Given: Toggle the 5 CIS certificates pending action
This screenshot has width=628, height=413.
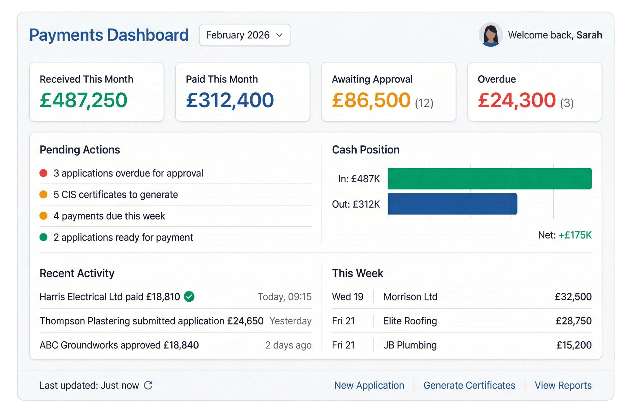Looking at the screenshot, I should [116, 195].
